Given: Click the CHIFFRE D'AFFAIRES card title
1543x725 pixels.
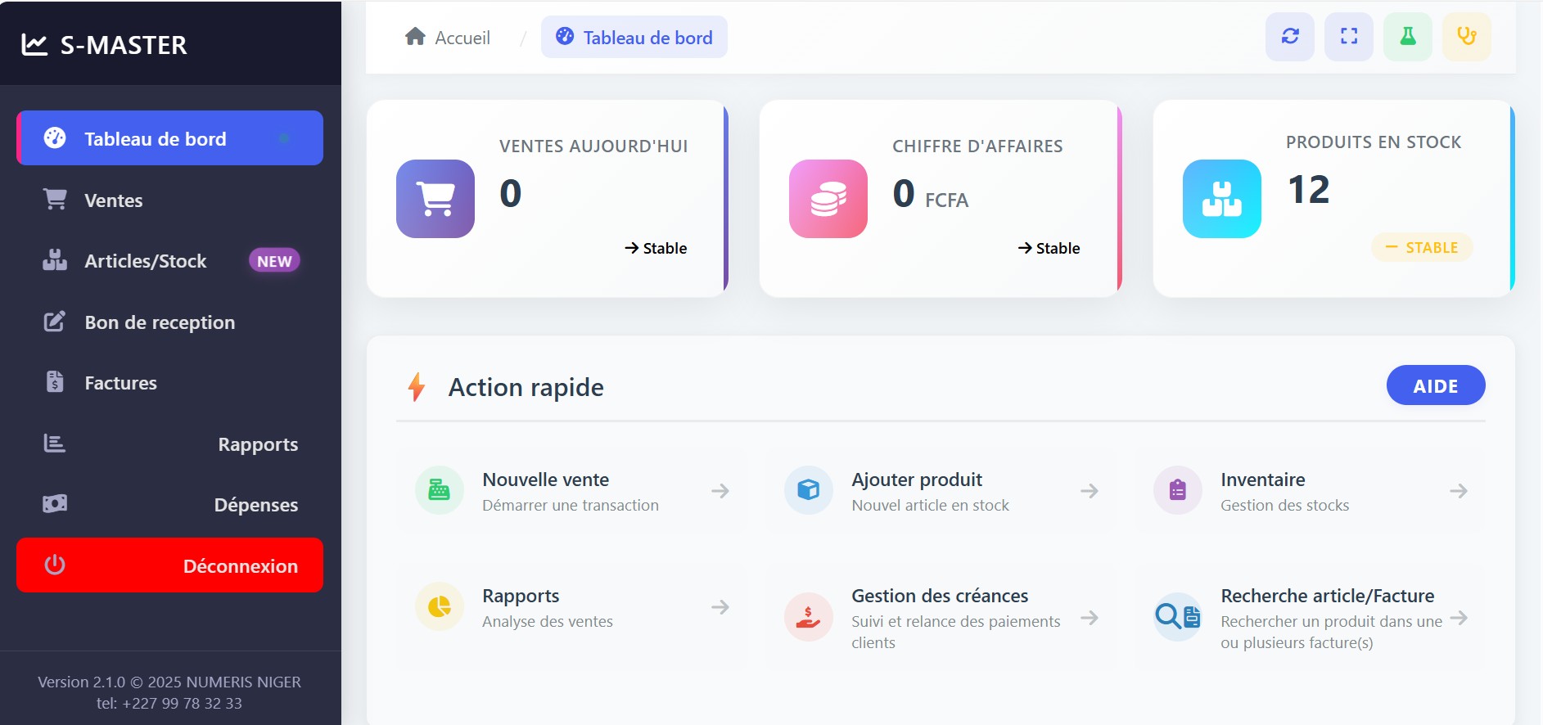Looking at the screenshot, I should (x=977, y=146).
